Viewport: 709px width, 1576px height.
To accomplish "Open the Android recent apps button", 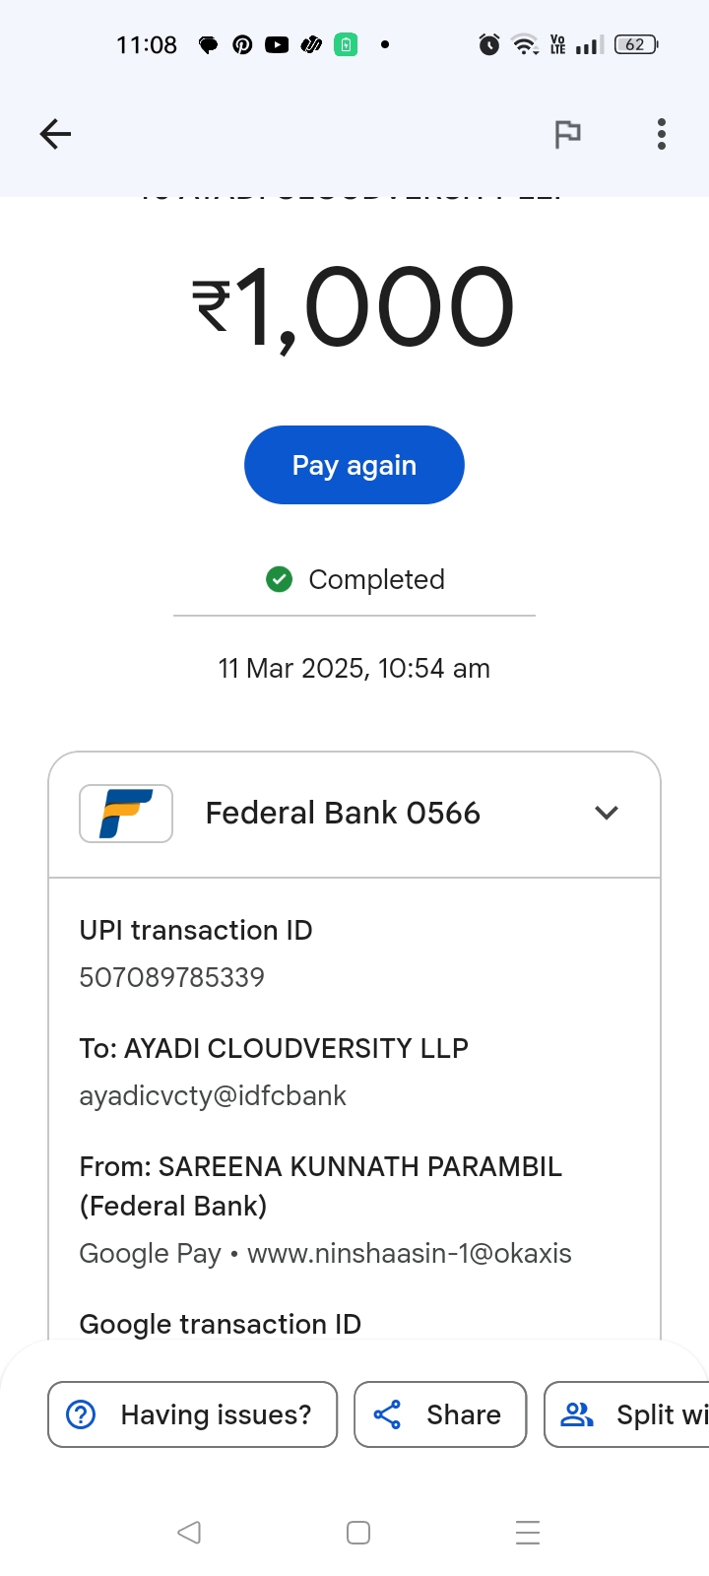I will 528,1533.
